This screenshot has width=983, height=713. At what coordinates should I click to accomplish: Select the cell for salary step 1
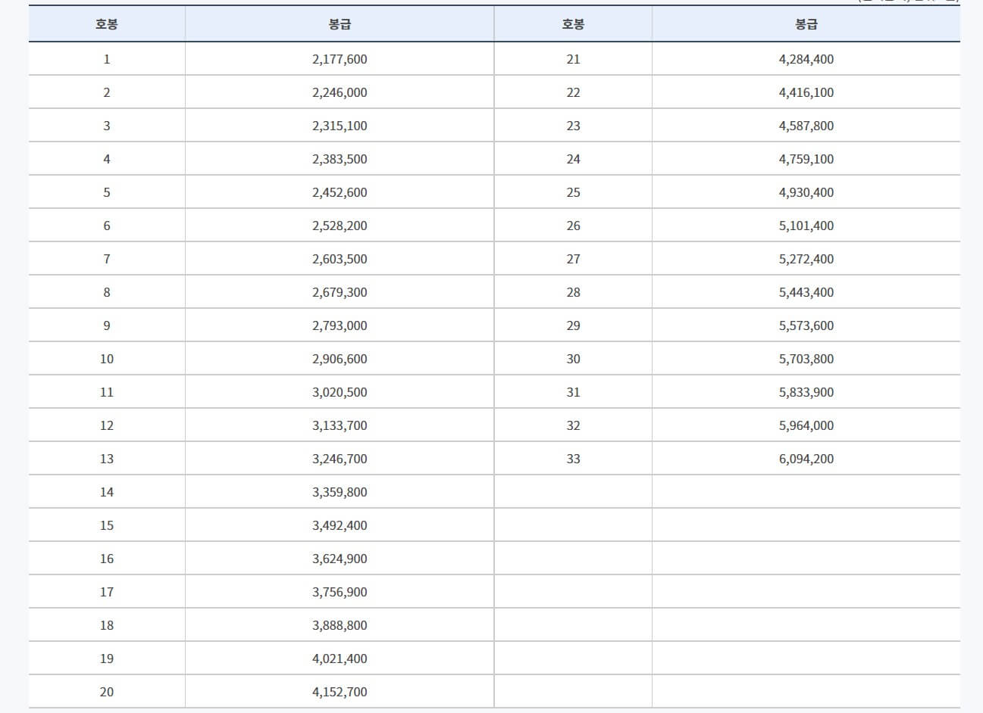(106, 58)
